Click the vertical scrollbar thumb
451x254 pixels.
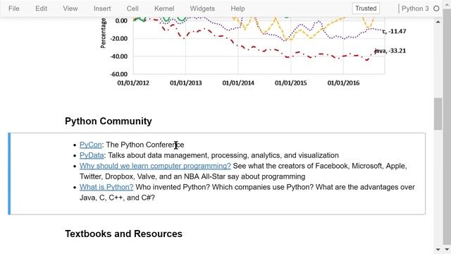[438, 114]
